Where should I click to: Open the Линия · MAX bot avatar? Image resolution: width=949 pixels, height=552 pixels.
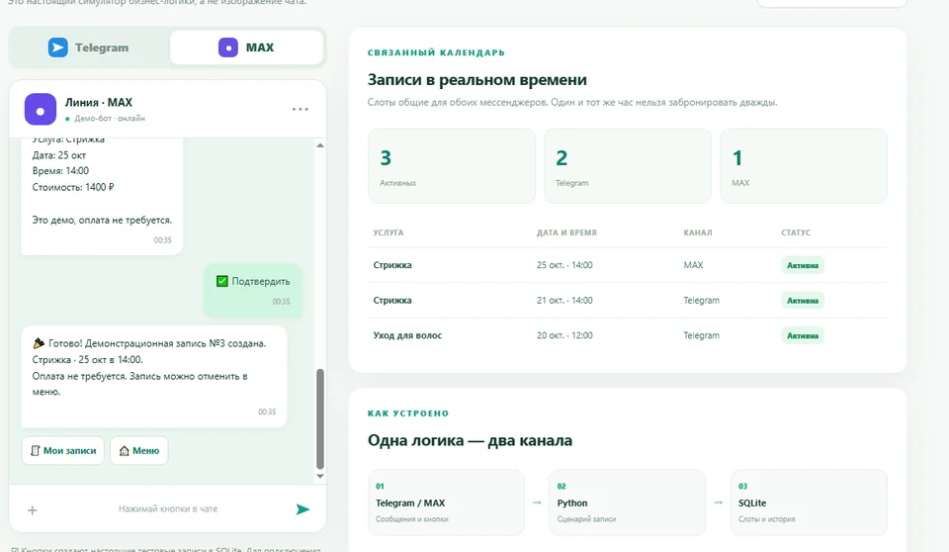[x=41, y=109]
